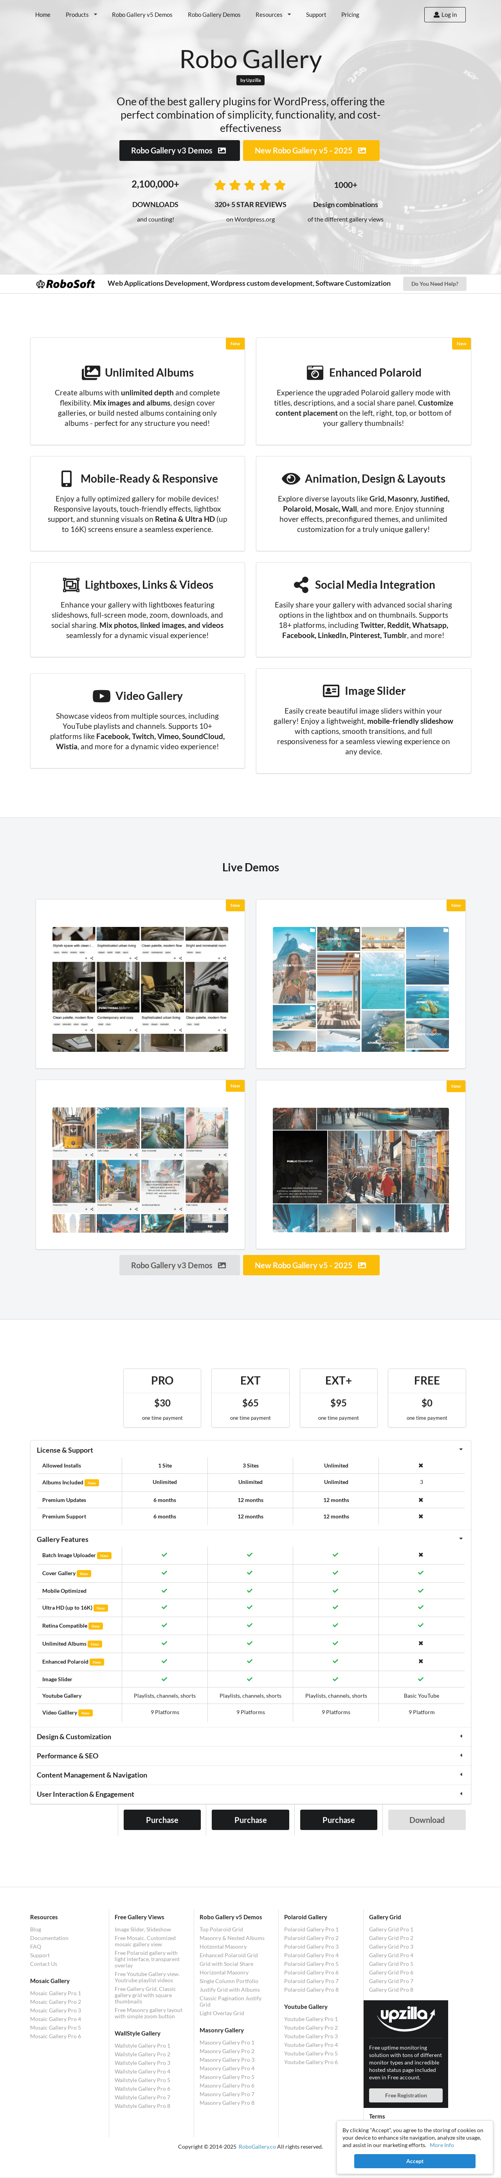
Task: Click the Do You Need Help? button
Action: [x=434, y=284]
